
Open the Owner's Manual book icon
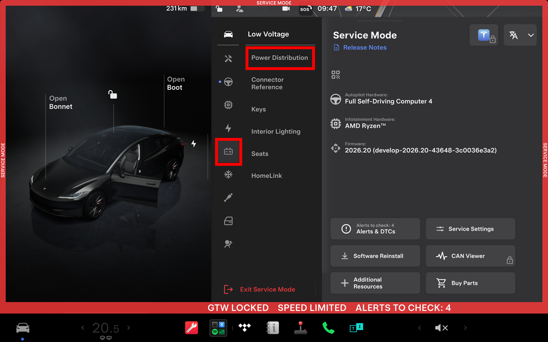(x=273, y=328)
